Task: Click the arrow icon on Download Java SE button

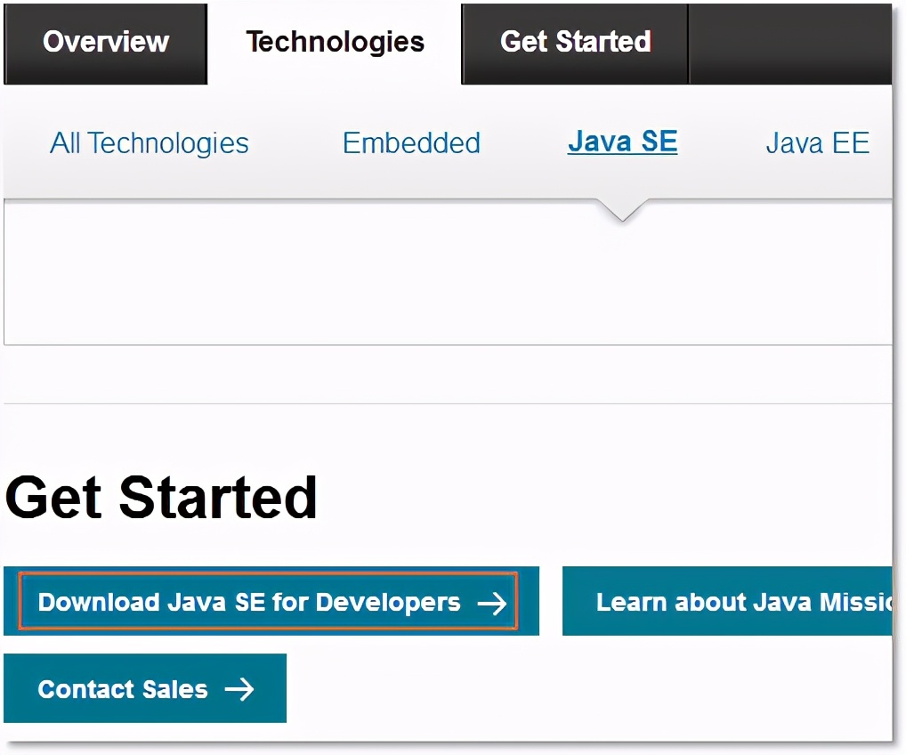Action: tap(491, 603)
